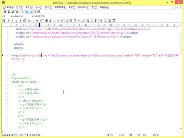Insert PRE tag icon
The height and width of the screenshot is (138, 184).
point(79,21)
